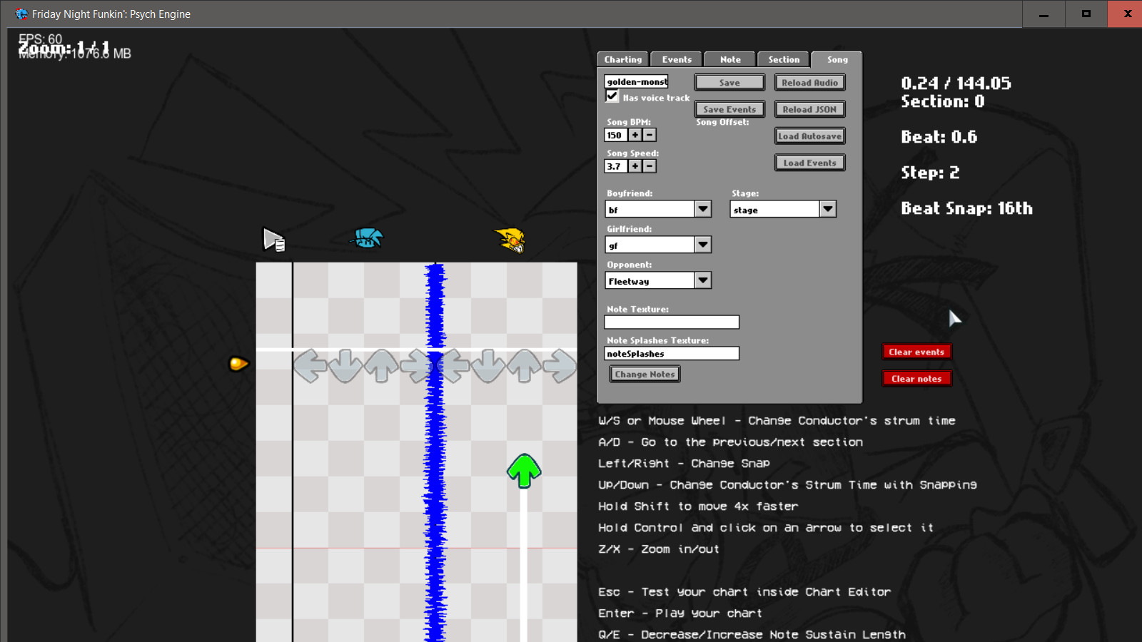Click the Fleetway opponent icon above grid
1142x642 pixels.
[510, 240]
